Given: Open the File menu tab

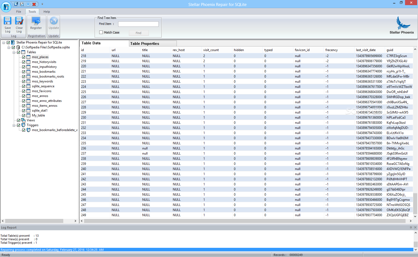Looking at the screenshot, I should click(x=19, y=12).
